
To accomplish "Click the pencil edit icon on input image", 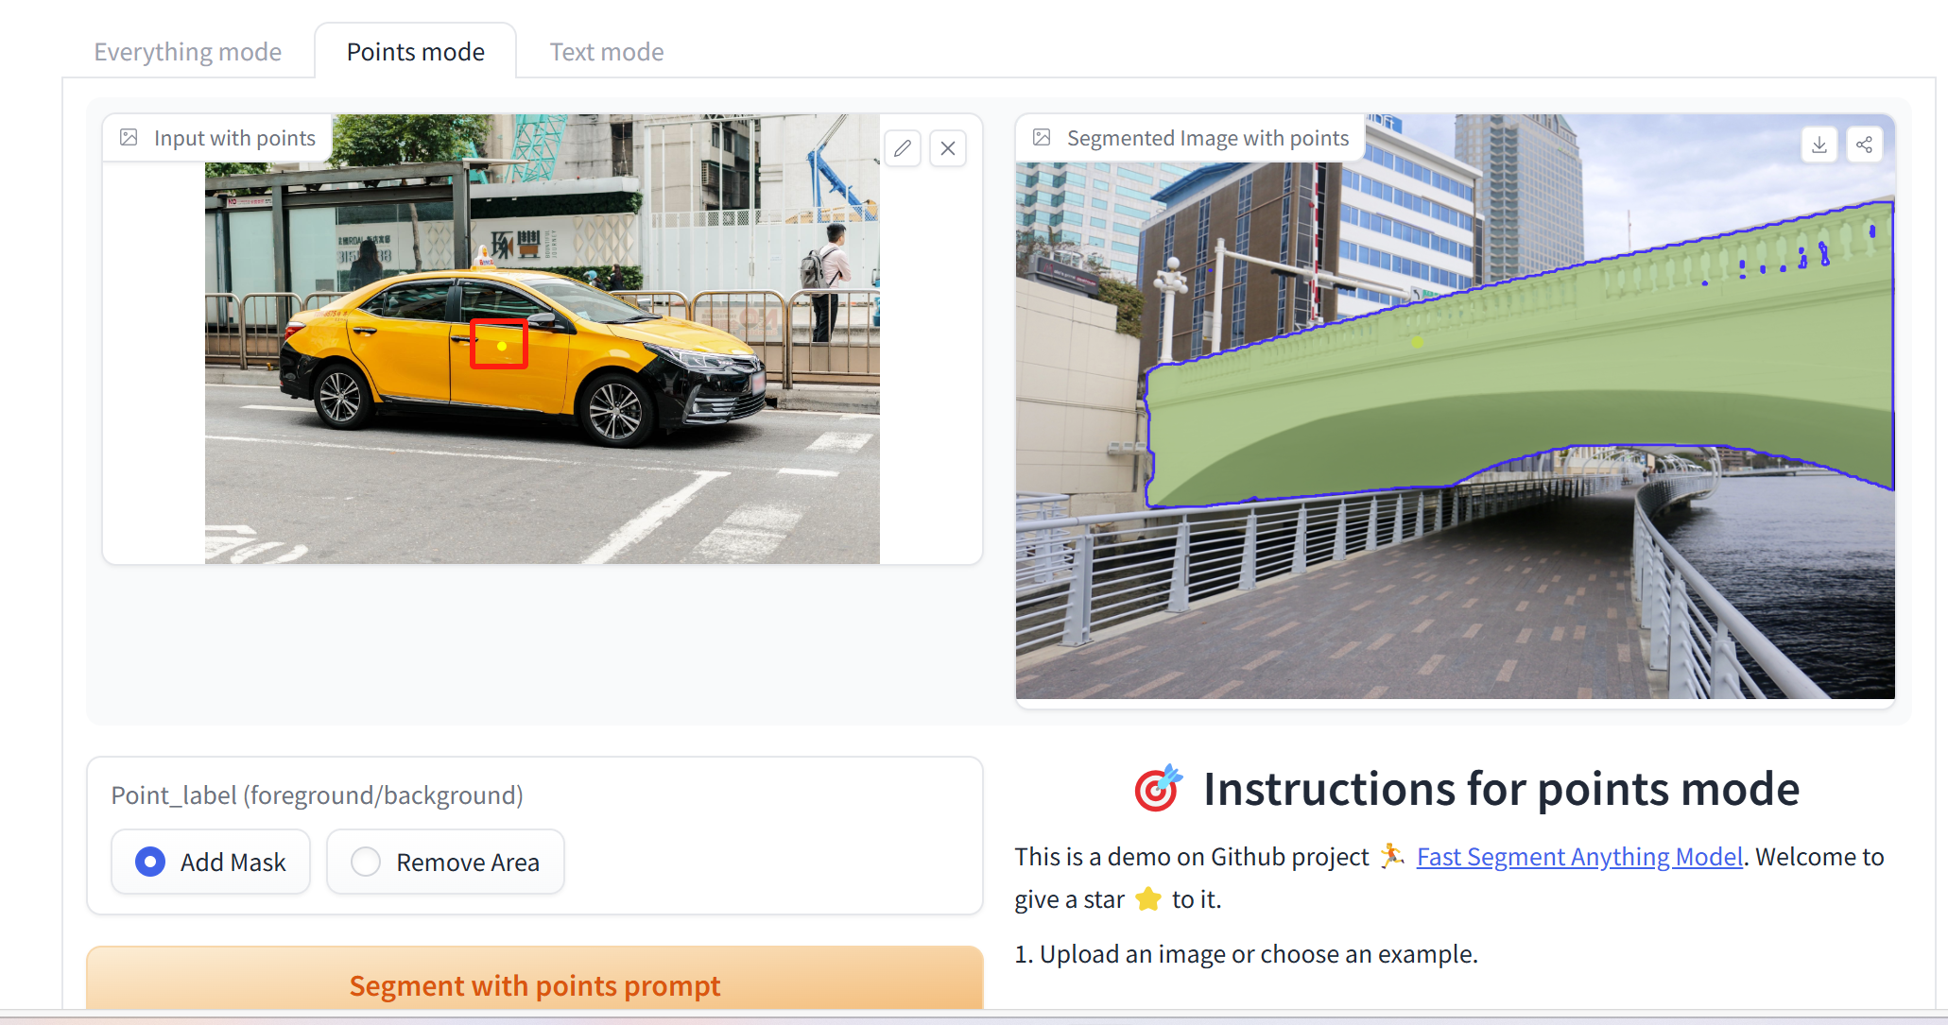I will (x=903, y=148).
